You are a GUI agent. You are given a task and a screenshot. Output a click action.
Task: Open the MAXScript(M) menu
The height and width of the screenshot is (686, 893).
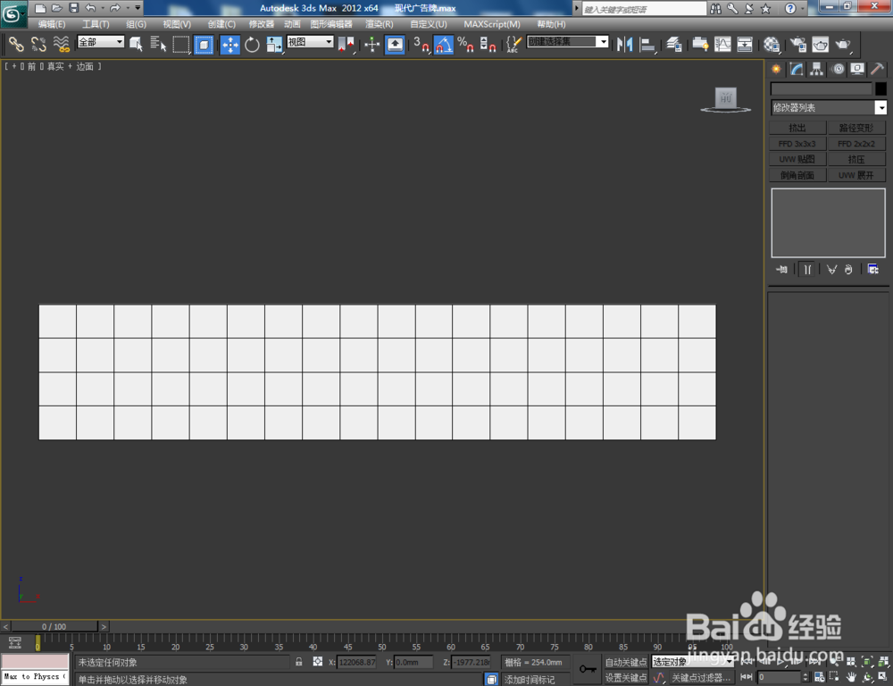[x=492, y=24]
